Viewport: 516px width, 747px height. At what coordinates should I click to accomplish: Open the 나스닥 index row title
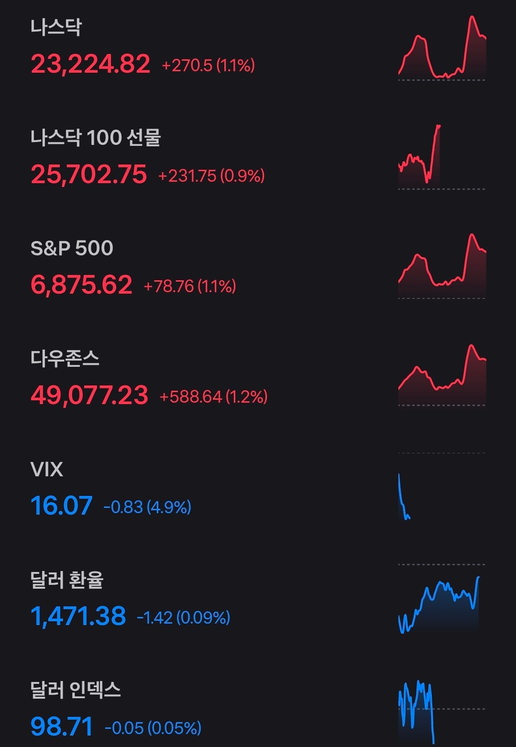(x=56, y=27)
